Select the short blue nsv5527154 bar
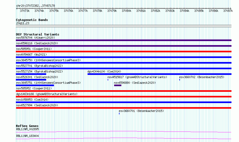 coord(31,74)
